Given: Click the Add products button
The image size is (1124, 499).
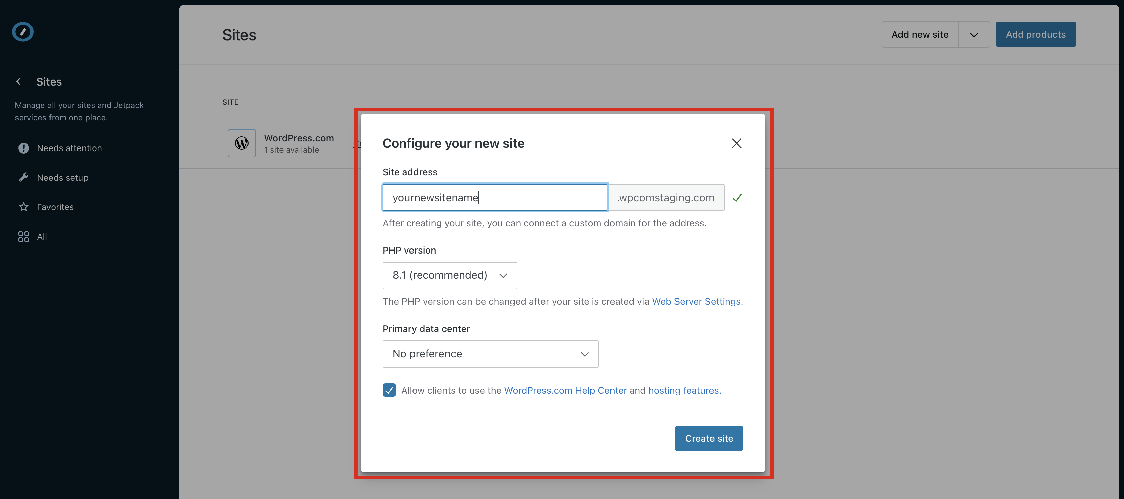Looking at the screenshot, I should tap(1035, 34).
